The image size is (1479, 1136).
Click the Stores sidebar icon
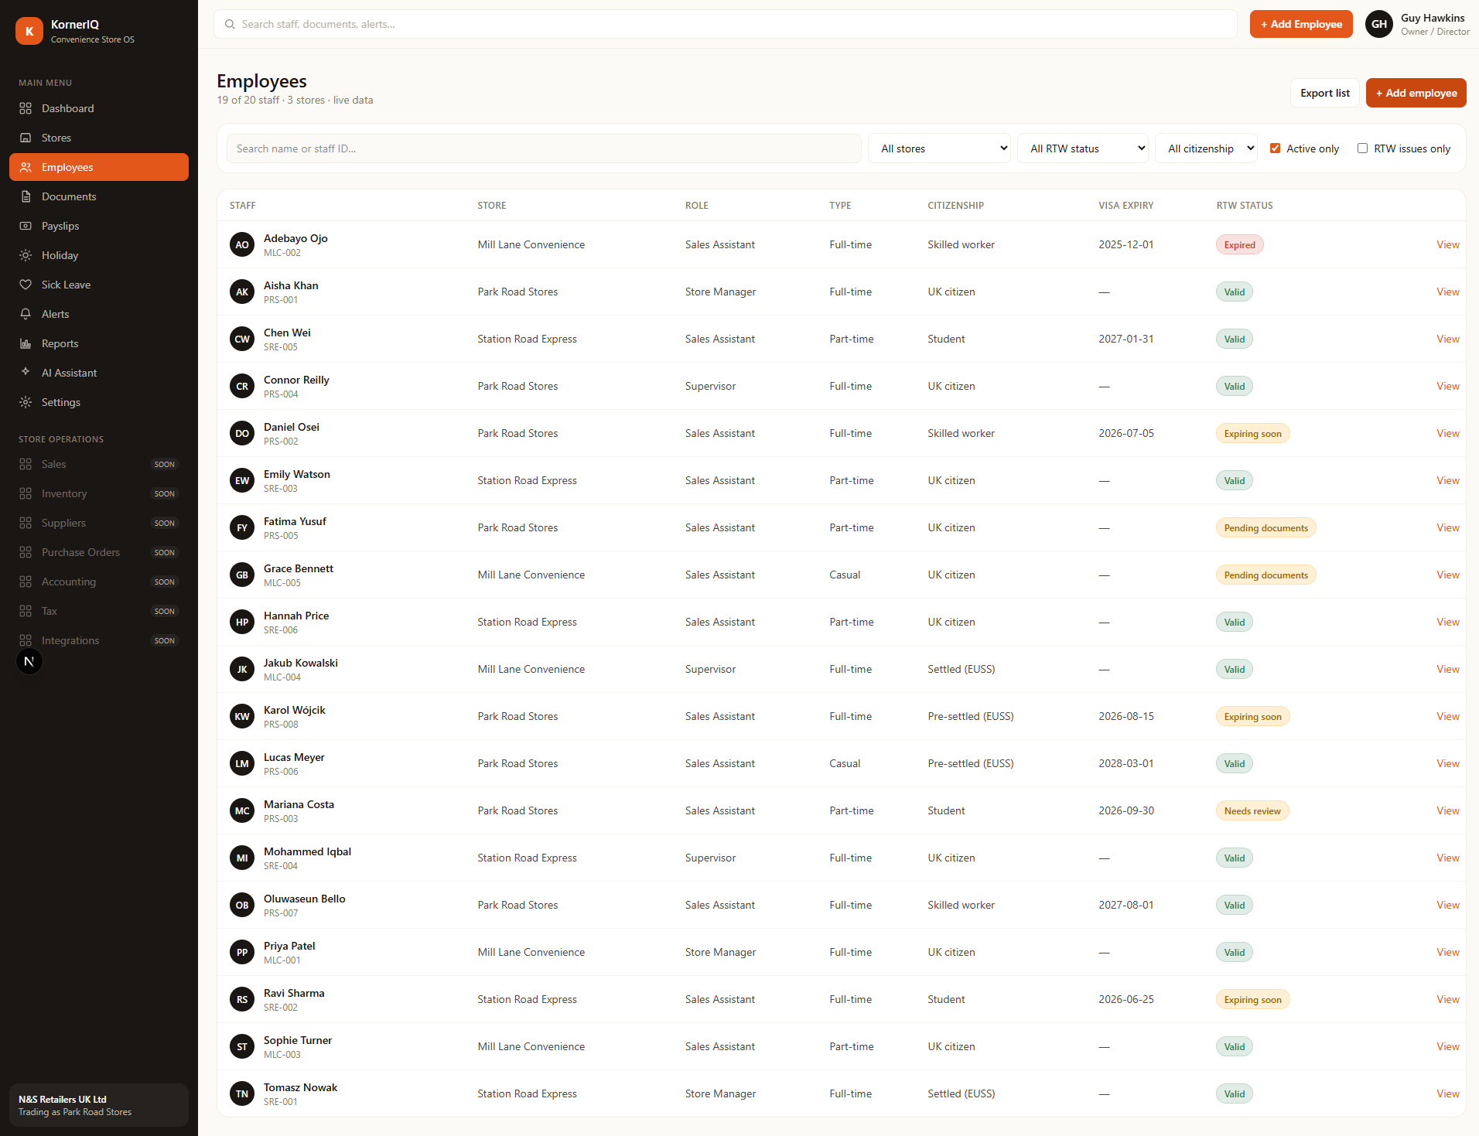(26, 138)
